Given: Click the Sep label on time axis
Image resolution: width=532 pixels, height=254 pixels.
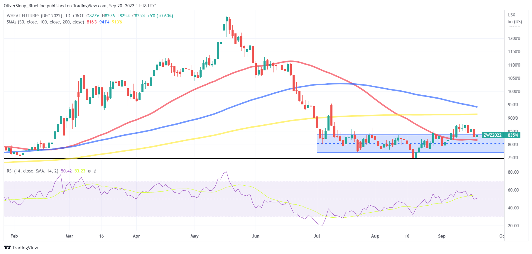Looking at the screenshot, I should coord(442,236).
